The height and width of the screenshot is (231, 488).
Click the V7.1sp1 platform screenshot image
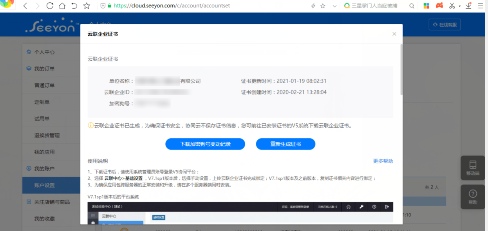240,213
